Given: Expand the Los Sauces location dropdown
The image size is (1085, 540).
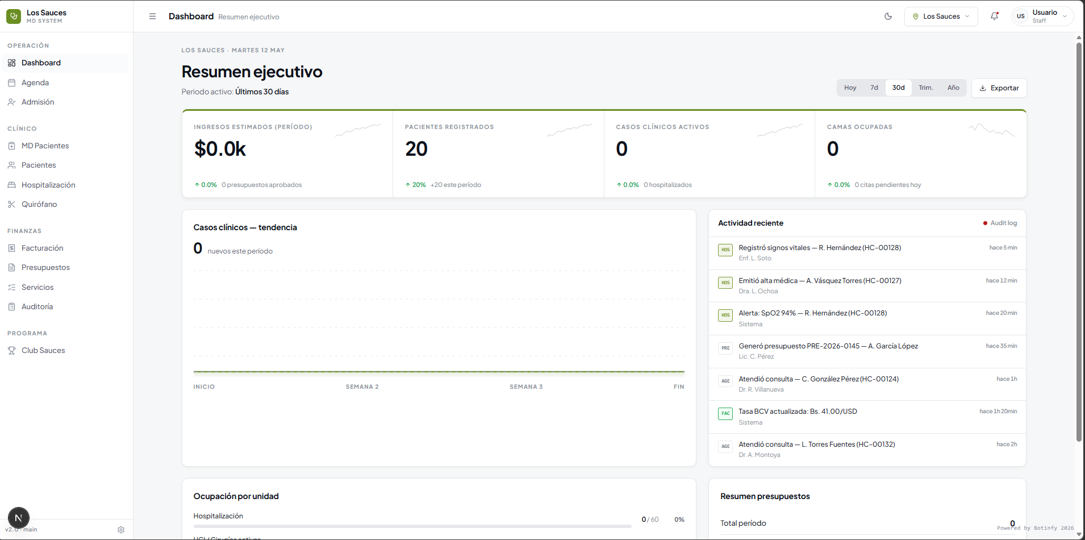Looking at the screenshot, I should pos(941,16).
